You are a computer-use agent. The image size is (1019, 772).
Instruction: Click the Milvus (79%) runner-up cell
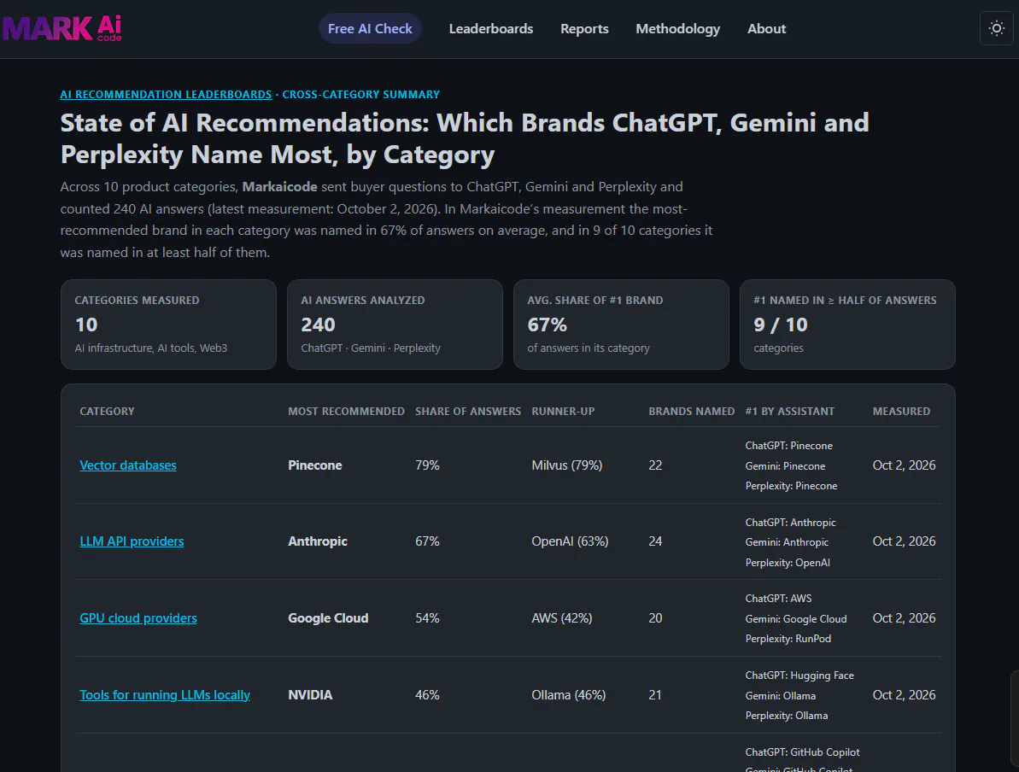566,465
